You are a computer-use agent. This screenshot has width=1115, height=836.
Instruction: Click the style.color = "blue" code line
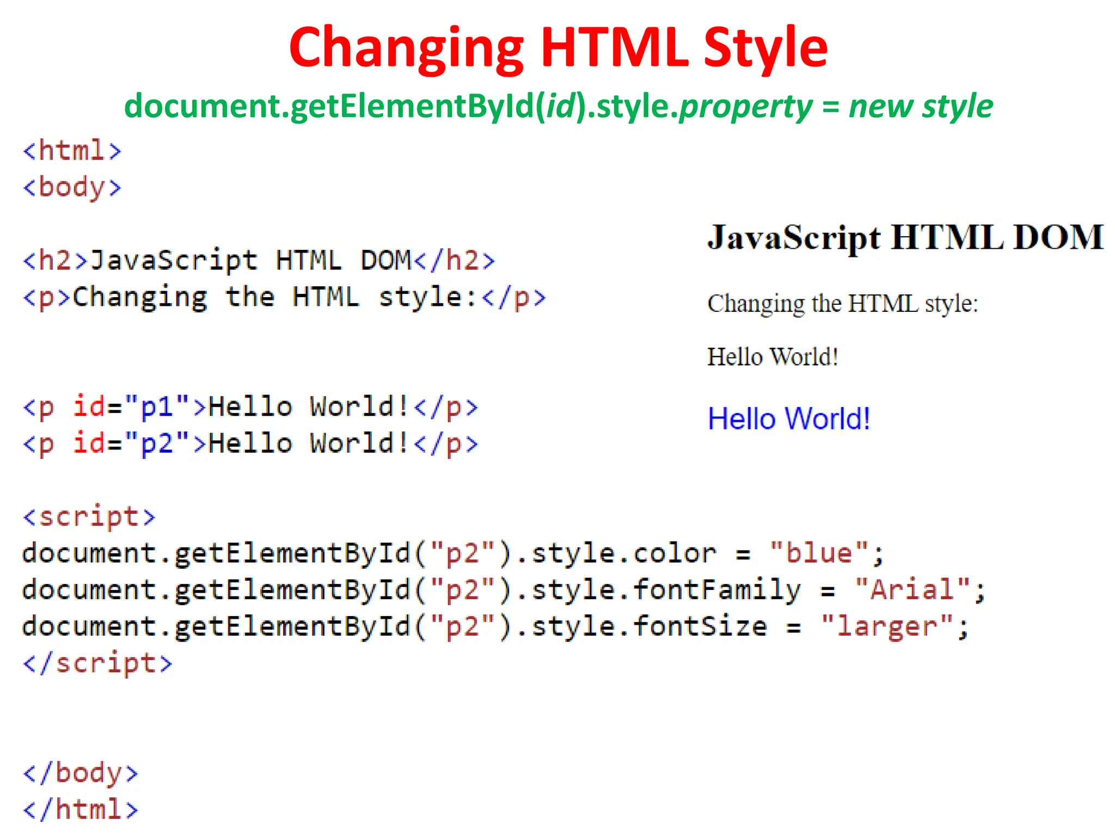tap(453, 554)
